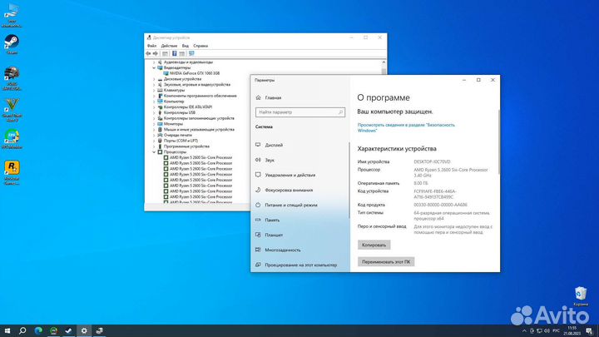Open the notification center in tray
Image resolution: width=599 pixels, height=337 pixels.
coord(589,331)
